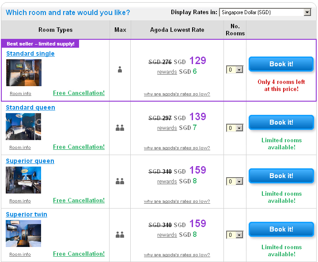Click the two-person max icon for Superior twin
The height and width of the screenshot is (262, 318).
(120, 235)
